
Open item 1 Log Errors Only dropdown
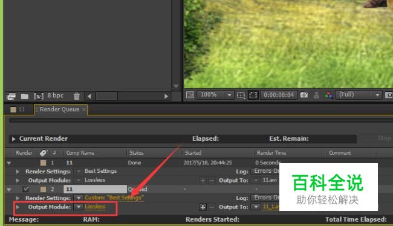tap(265, 172)
